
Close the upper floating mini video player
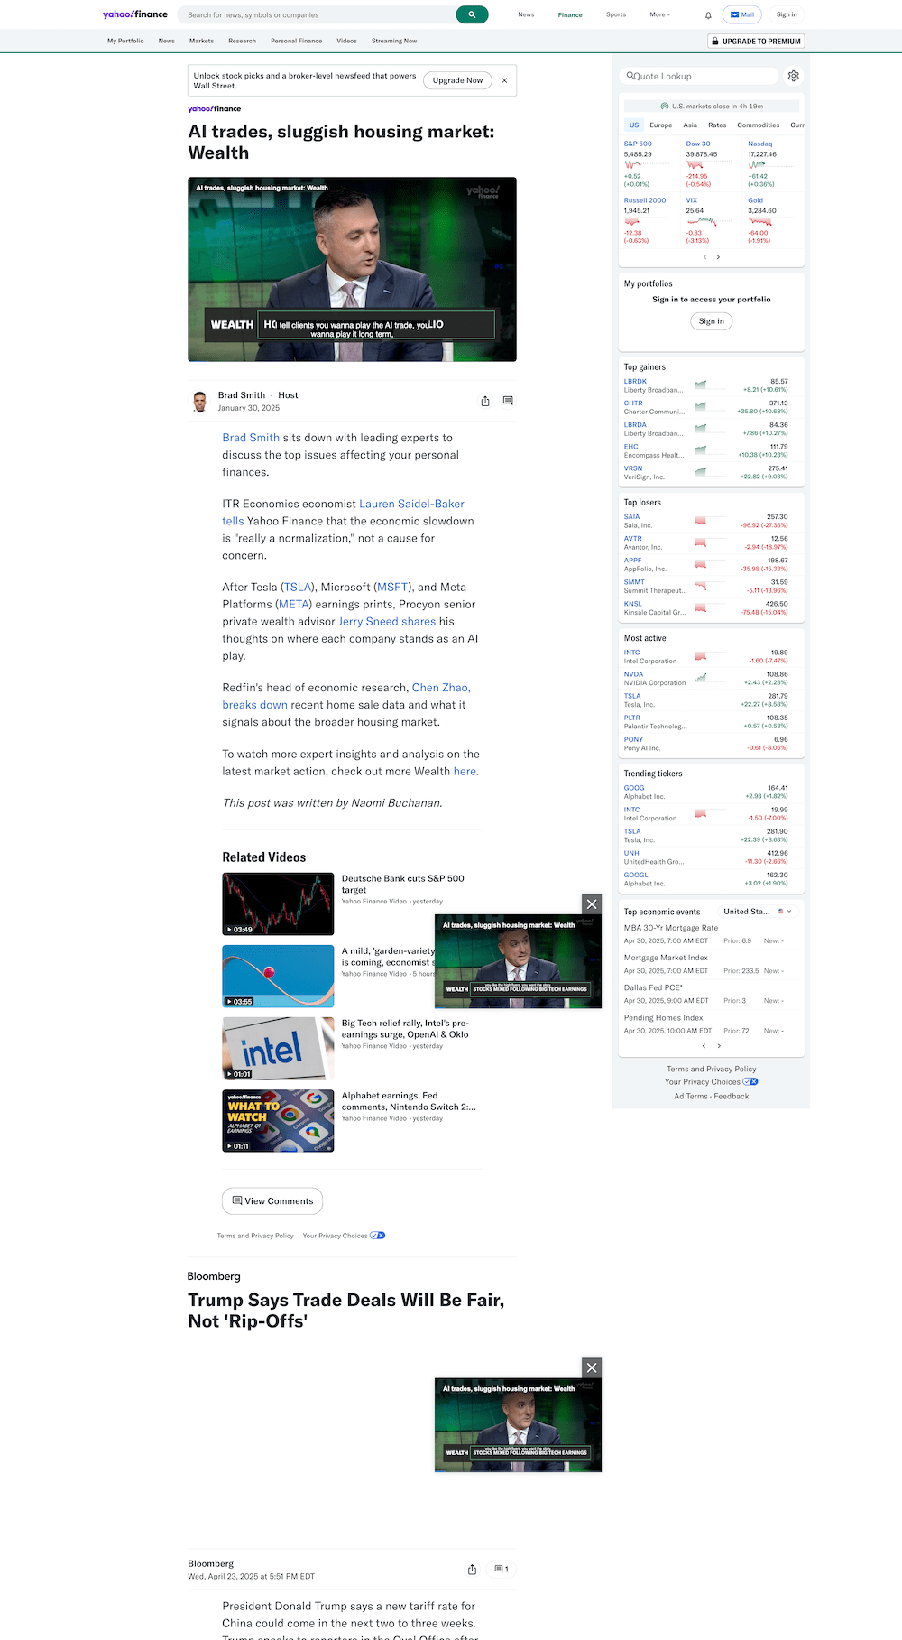click(x=592, y=904)
